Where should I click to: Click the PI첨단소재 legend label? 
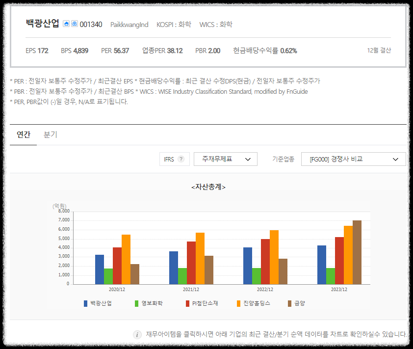click(205, 303)
